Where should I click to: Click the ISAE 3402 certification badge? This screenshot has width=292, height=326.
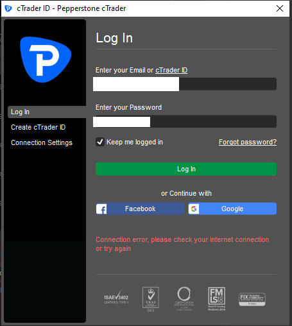(116, 297)
